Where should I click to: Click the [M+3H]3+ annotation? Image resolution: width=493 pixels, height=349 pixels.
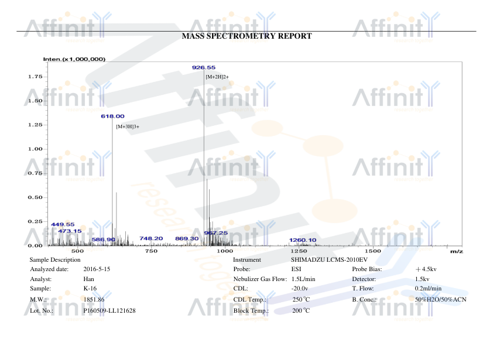click(x=128, y=126)
